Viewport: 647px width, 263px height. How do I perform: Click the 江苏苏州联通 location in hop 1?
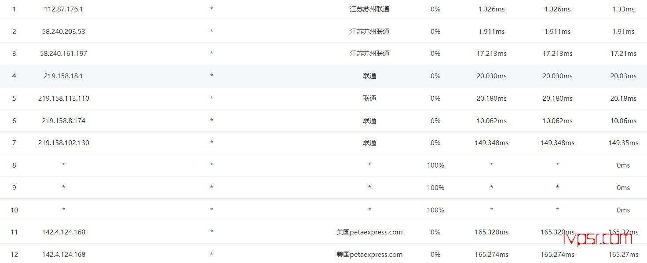[x=369, y=9]
